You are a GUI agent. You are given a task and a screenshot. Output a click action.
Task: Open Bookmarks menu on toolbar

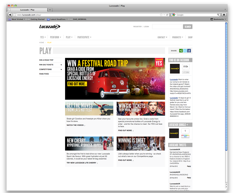[218, 19]
